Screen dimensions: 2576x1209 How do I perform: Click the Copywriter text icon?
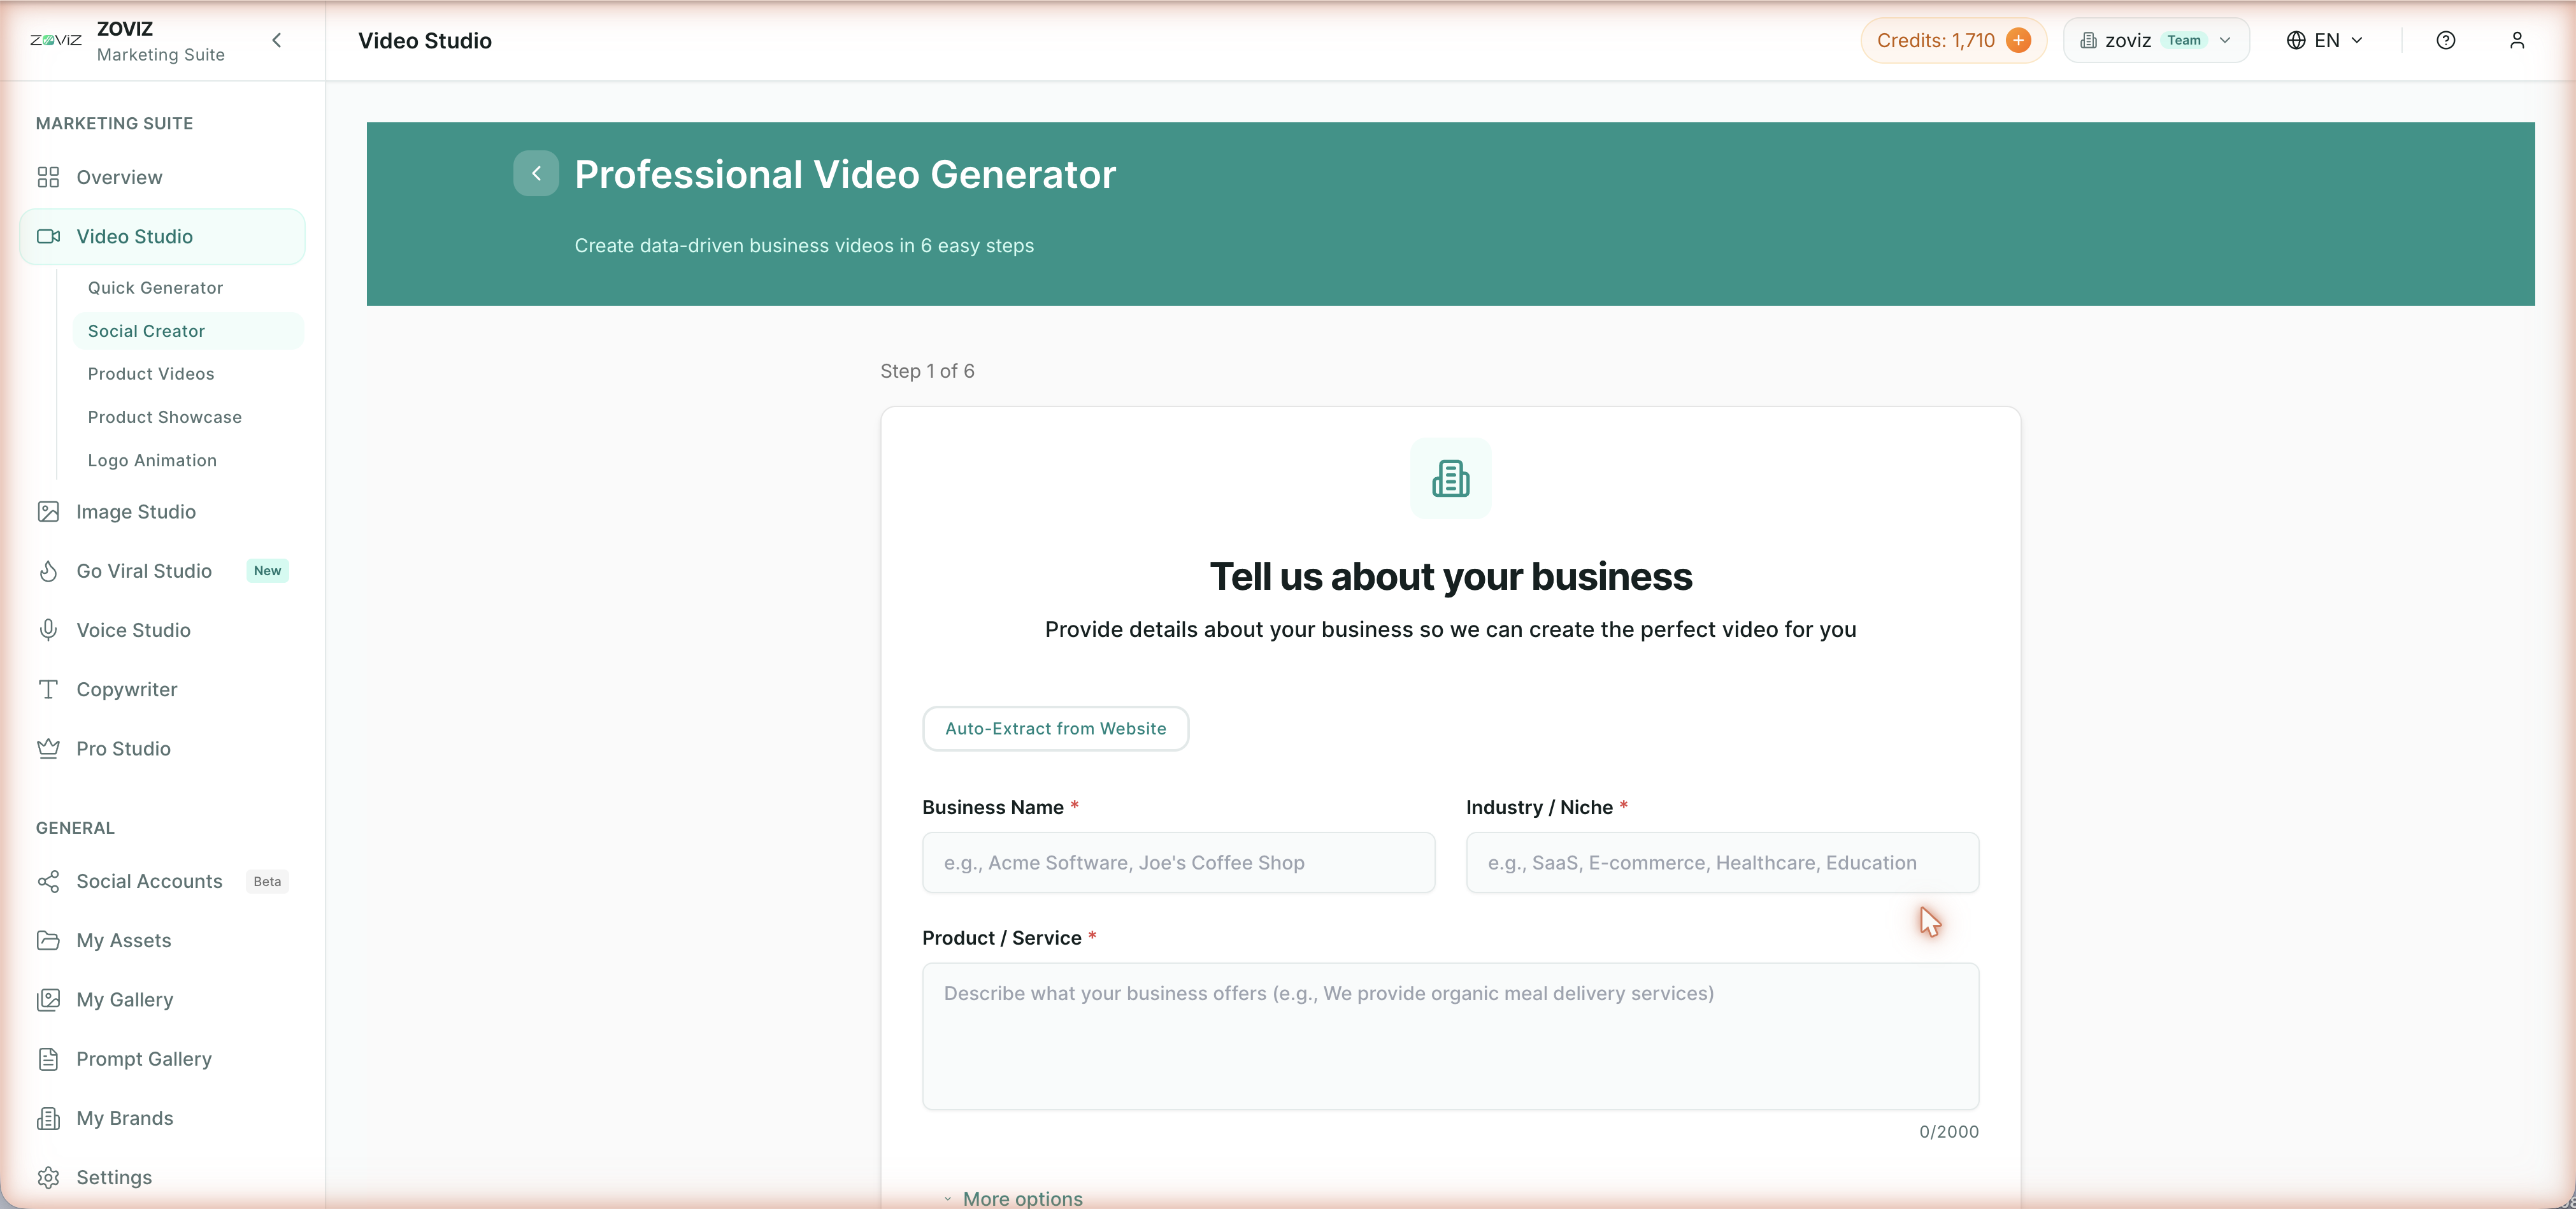point(48,689)
